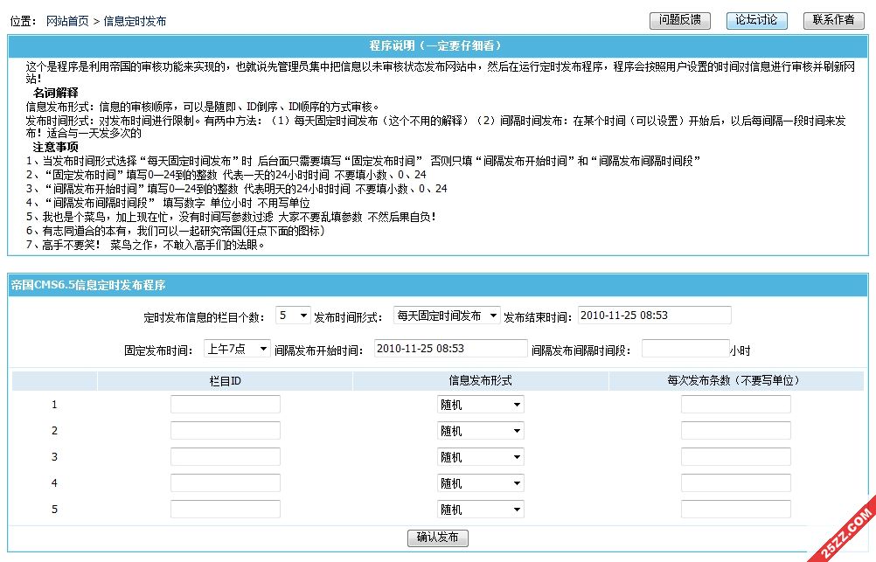Click the 名词解释 heading

click(x=55, y=93)
